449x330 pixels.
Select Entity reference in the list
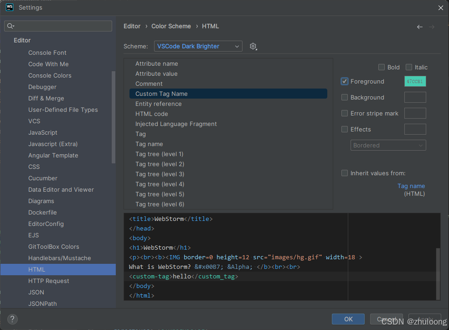(228, 104)
